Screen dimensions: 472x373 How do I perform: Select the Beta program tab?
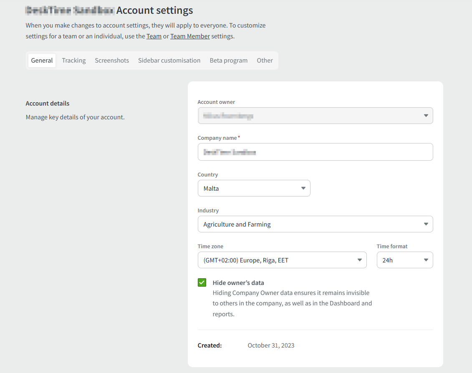[x=228, y=60]
